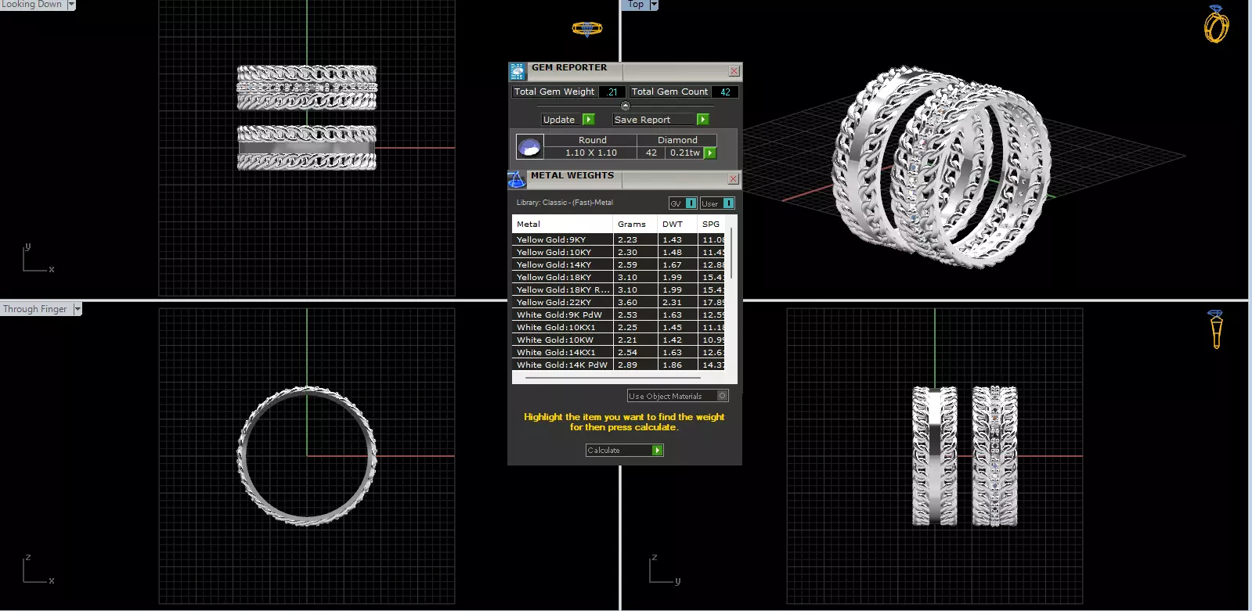Open the Through Finger viewport dropdown
The width and height of the screenshot is (1252, 611).
pyautogui.click(x=78, y=310)
